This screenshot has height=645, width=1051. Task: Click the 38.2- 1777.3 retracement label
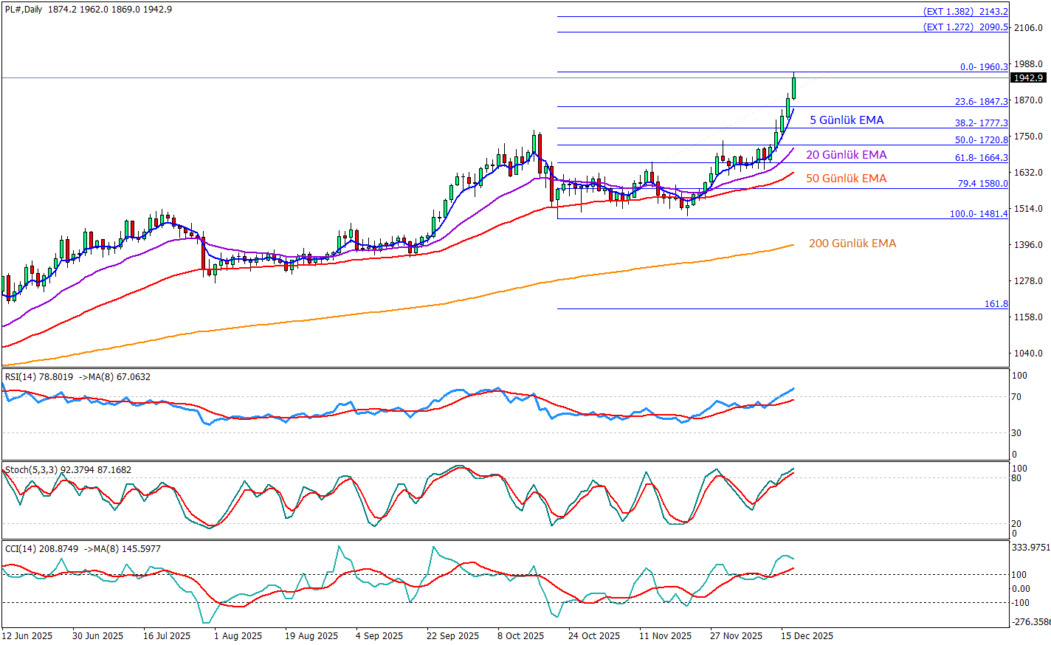(981, 124)
